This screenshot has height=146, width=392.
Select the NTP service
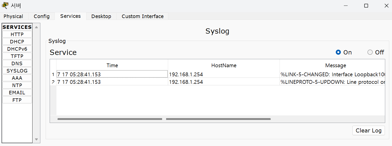coord(17,85)
